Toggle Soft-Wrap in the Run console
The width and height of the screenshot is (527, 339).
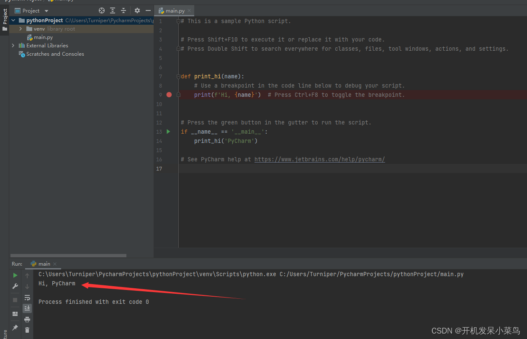(27, 298)
